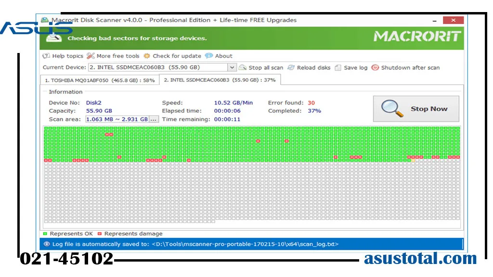
Task: Click the 10.52 GB/Min speed value
Action: 234,103
